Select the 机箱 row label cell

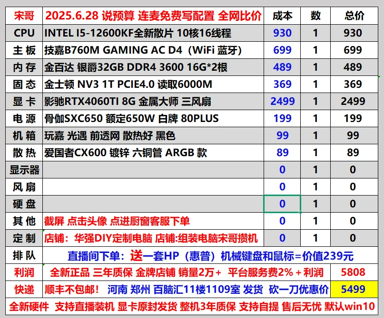pyautogui.click(x=24, y=136)
